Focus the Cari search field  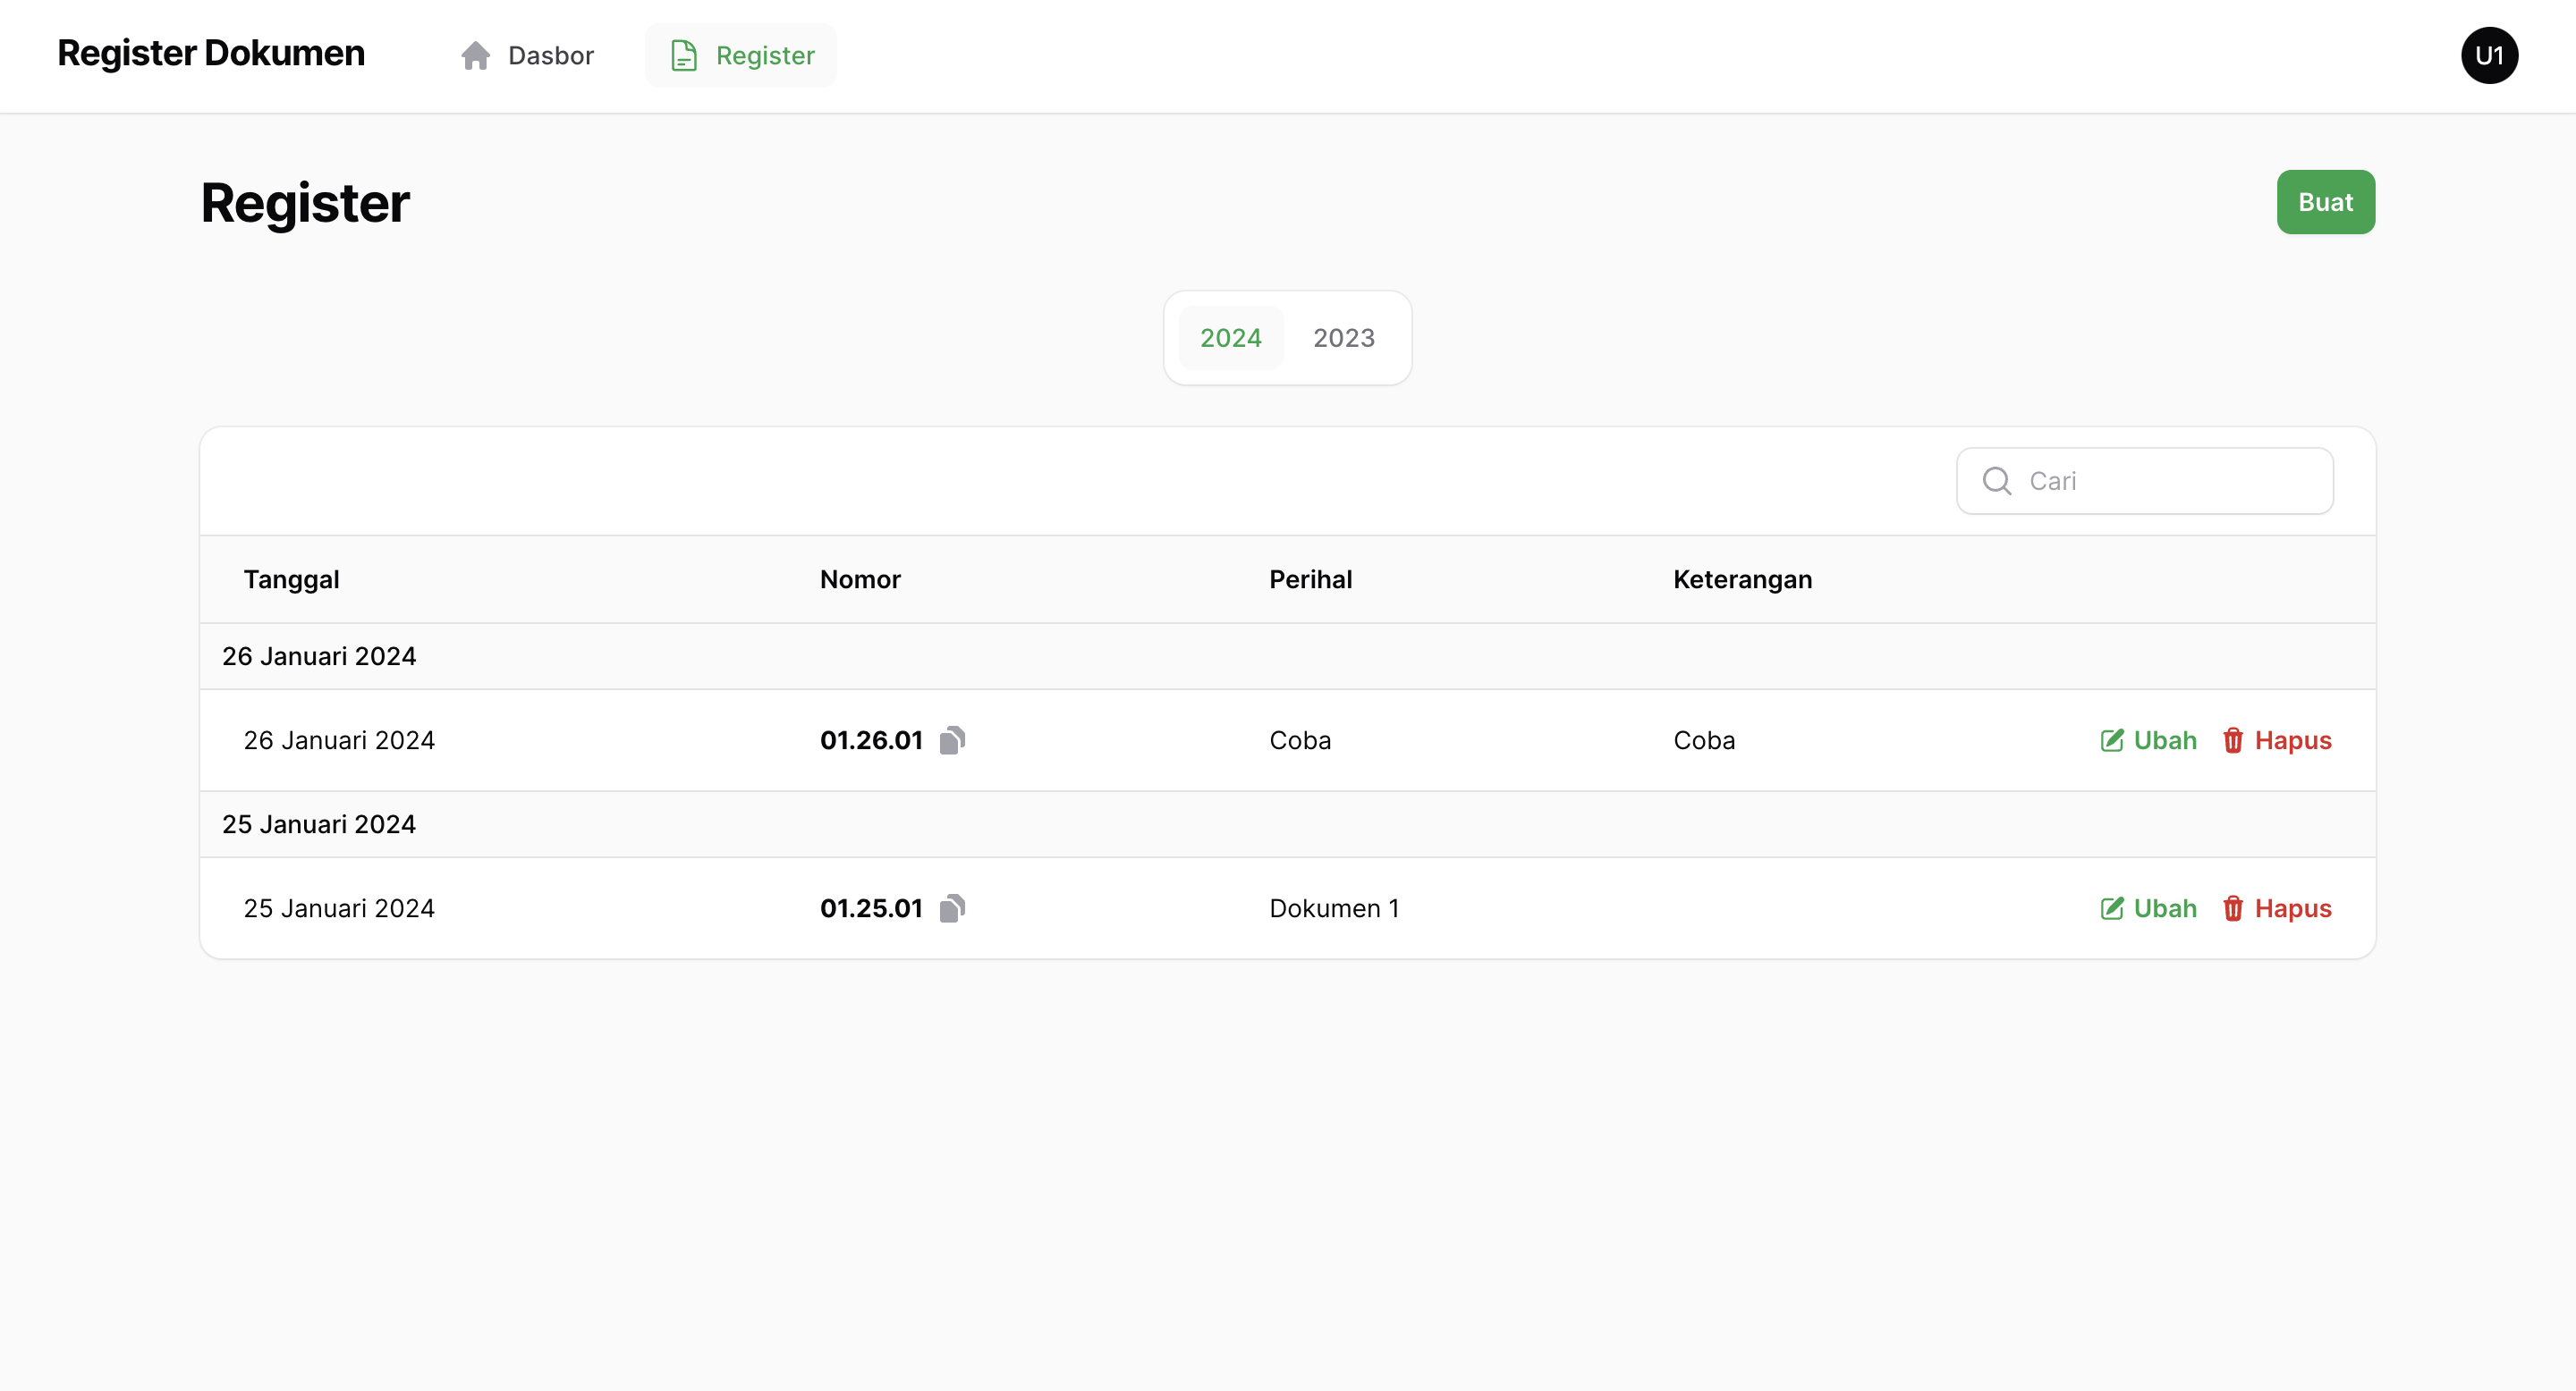click(x=2170, y=482)
